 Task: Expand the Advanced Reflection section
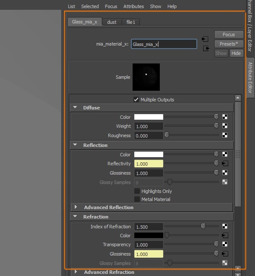[76, 207]
